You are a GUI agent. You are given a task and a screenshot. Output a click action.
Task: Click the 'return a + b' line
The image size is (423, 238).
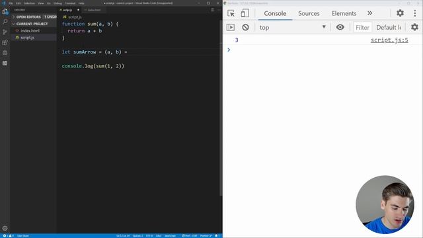pyautogui.click(x=85, y=31)
